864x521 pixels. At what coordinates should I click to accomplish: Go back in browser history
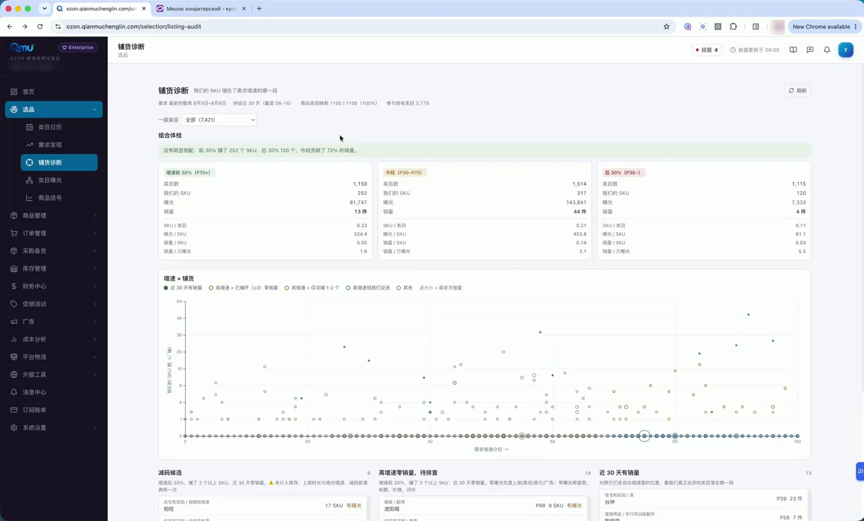pos(9,26)
